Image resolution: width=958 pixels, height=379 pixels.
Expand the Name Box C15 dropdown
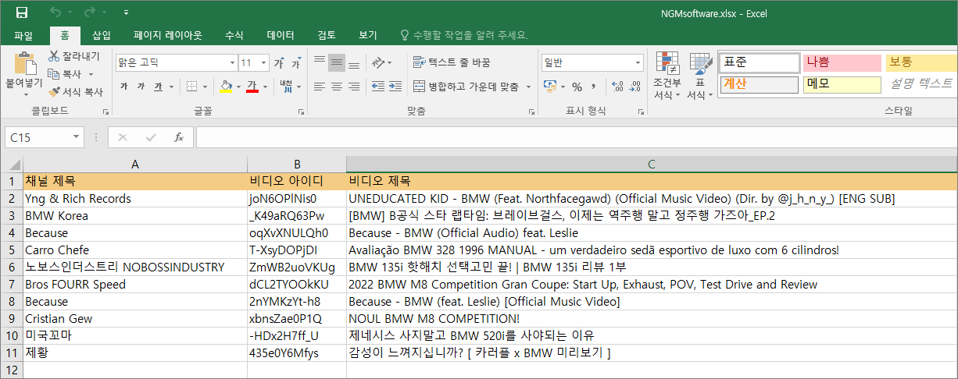click(x=77, y=137)
